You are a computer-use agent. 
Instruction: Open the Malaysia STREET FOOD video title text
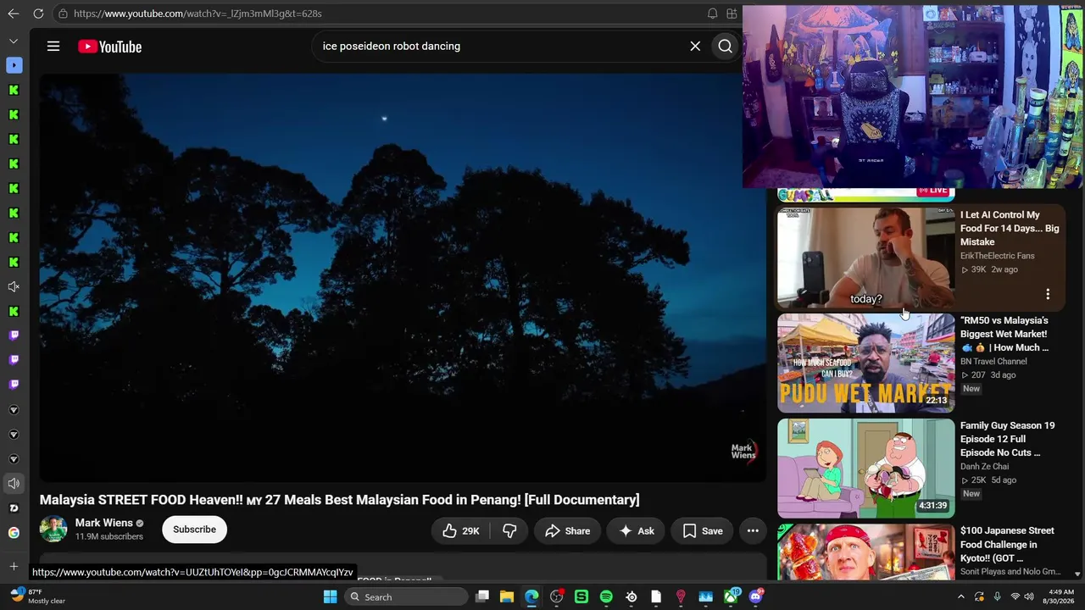[x=339, y=500]
